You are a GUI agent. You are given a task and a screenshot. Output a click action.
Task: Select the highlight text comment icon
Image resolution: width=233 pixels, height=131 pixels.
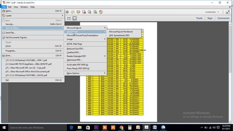(x=78, y=12)
